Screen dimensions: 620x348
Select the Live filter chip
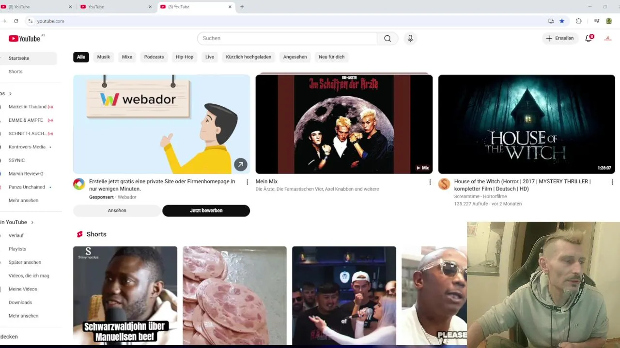click(210, 57)
